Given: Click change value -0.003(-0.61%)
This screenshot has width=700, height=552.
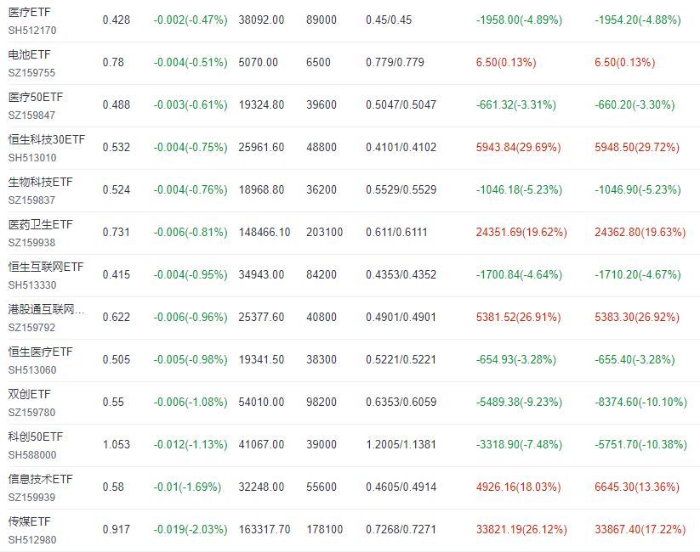Looking at the screenshot, I should (x=191, y=104).
